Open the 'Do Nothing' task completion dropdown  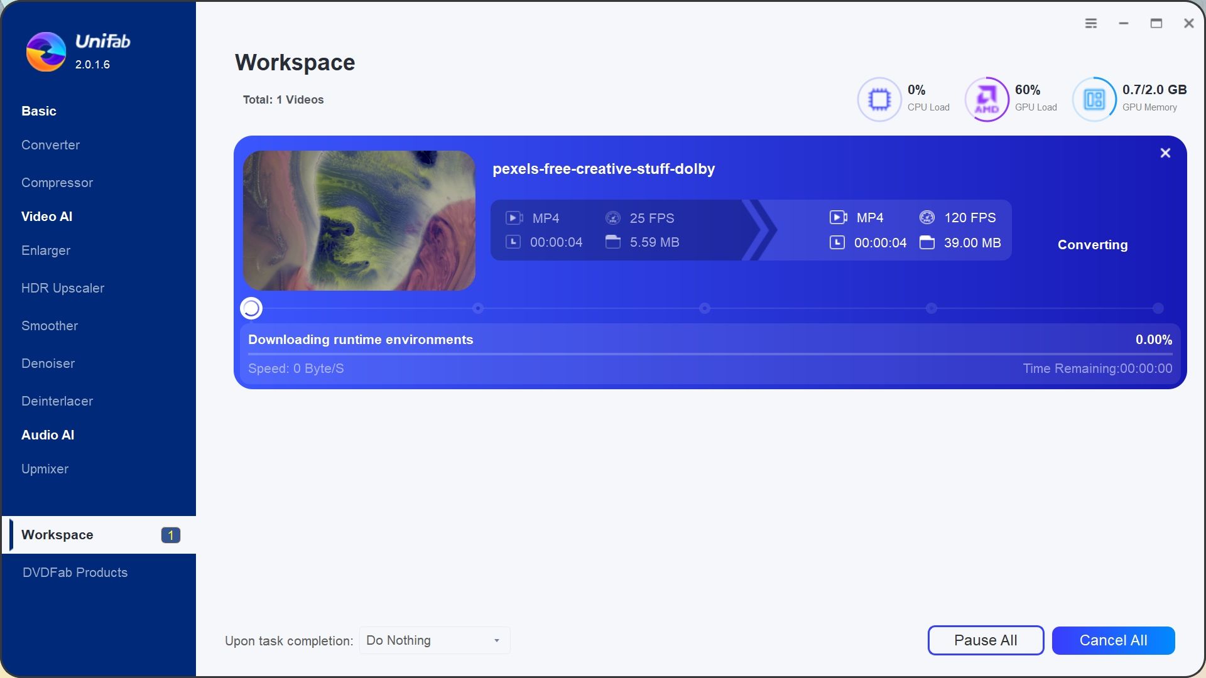tap(434, 640)
